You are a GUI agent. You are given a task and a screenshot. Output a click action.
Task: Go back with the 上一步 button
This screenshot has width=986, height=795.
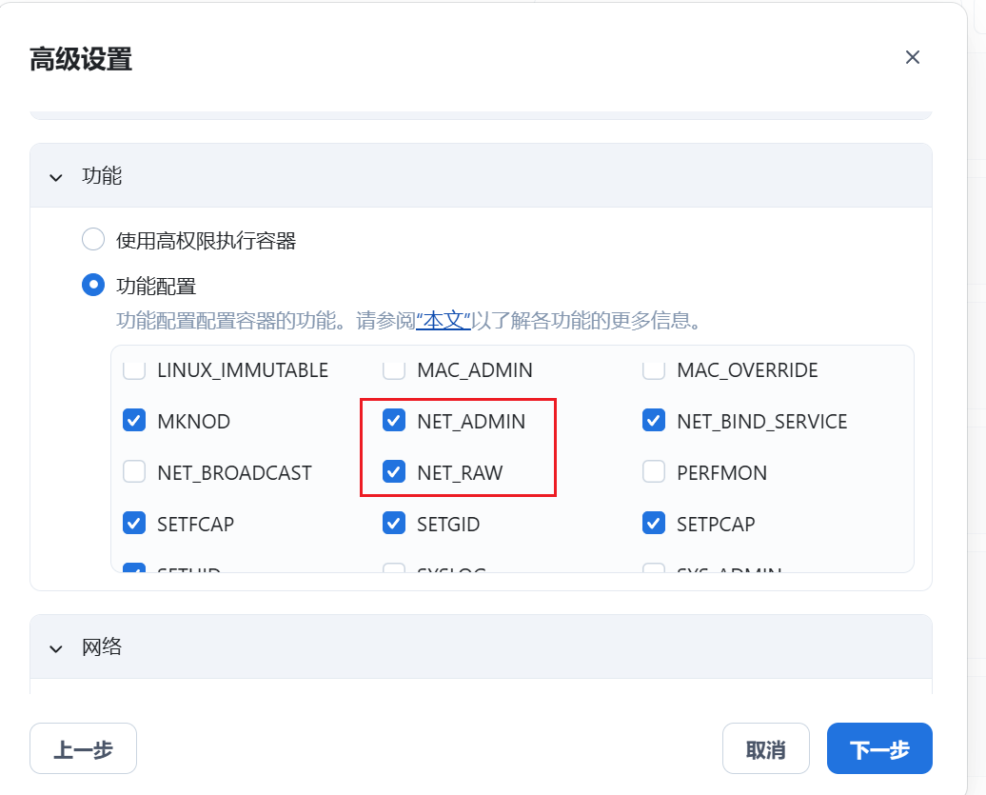pyautogui.click(x=83, y=749)
